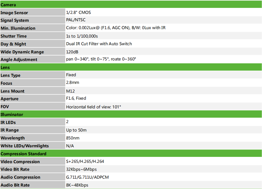The height and width of the screenshot is (189, 262).
Task: Select the Lens Mount M12 cell
Action: click(x=164, y=91)
